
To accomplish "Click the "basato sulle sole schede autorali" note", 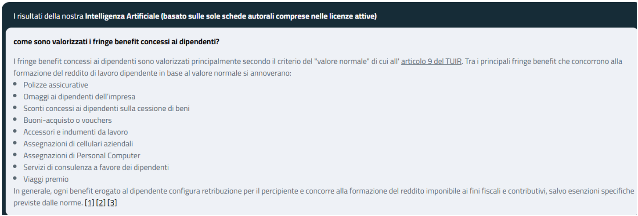I will (269, 17).
